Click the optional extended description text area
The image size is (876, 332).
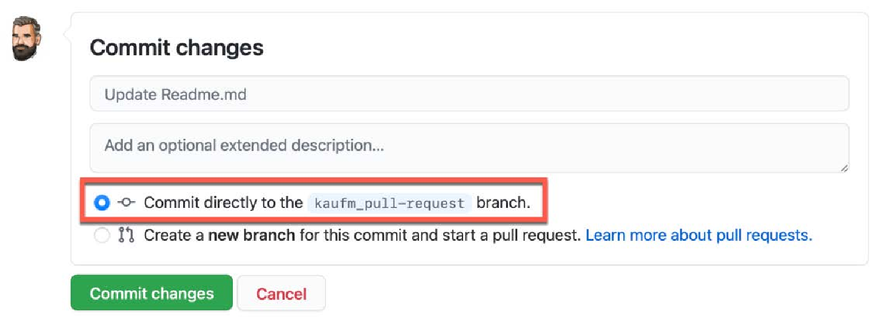[469, 148]
